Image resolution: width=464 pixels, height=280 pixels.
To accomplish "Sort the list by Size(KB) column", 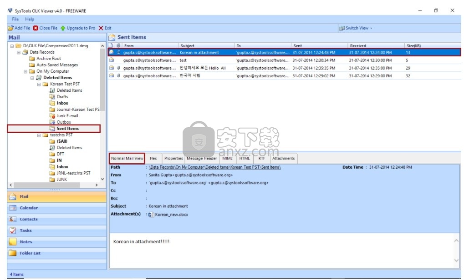I will coord(433,46).
